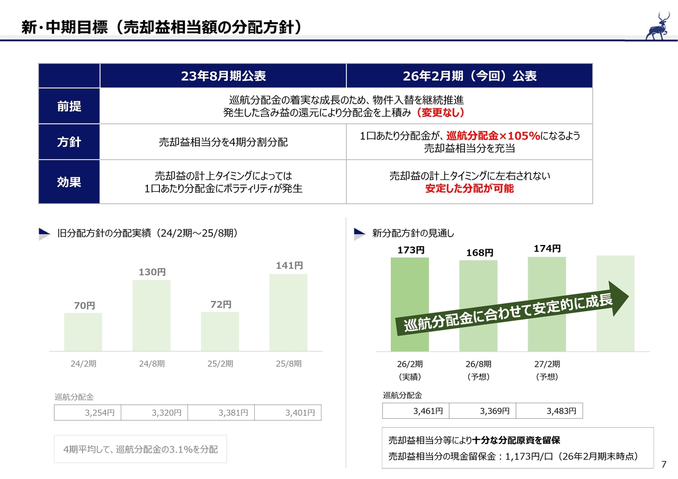
Task: Click the 方針 row header
Action: point(69,142)
